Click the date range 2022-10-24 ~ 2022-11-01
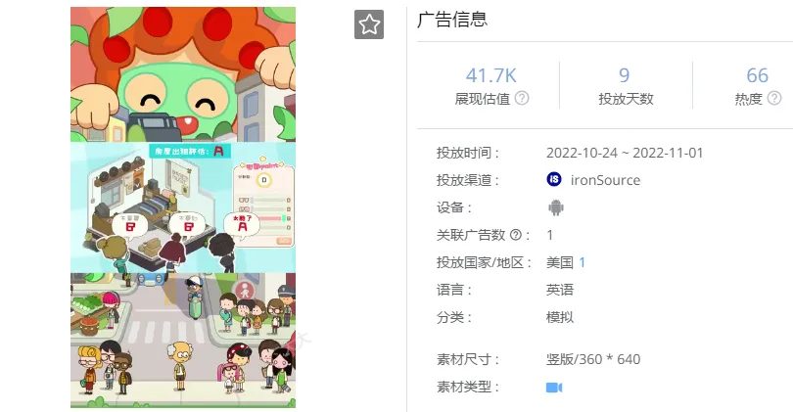Screen dimensions: 793x412 click(x=625, y=153)
